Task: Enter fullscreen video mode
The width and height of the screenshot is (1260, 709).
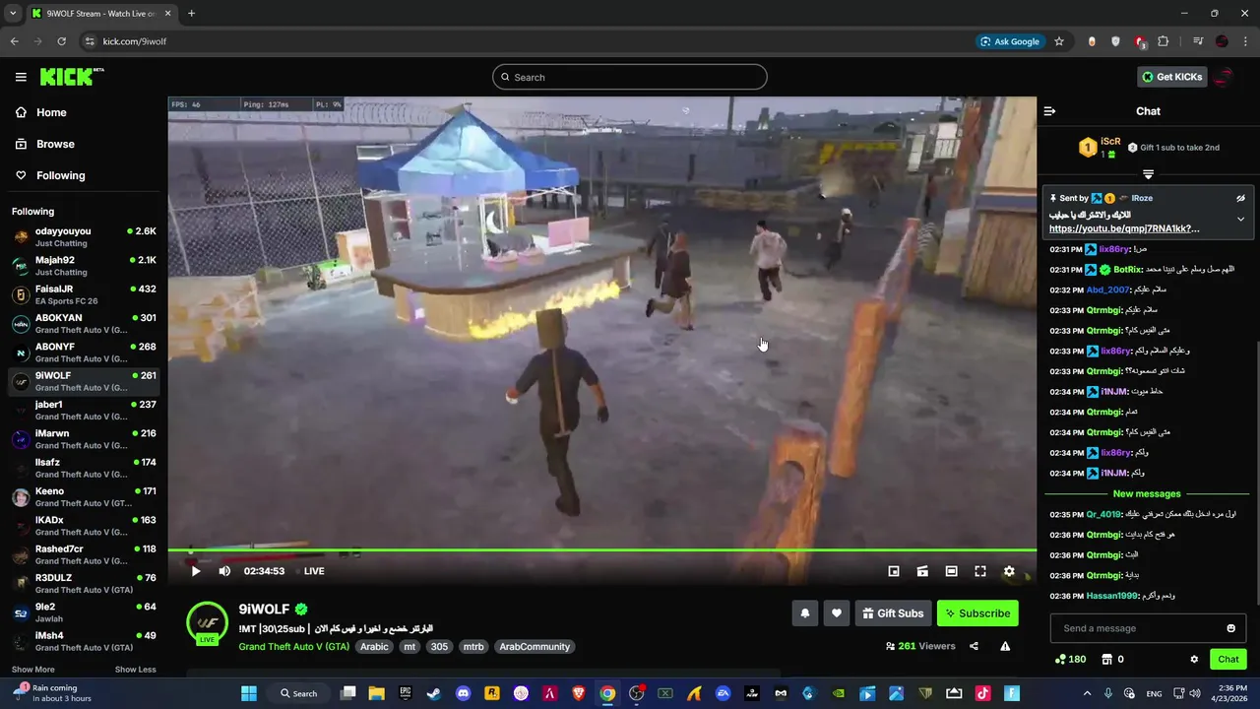Action: click(x=980, y=571)
